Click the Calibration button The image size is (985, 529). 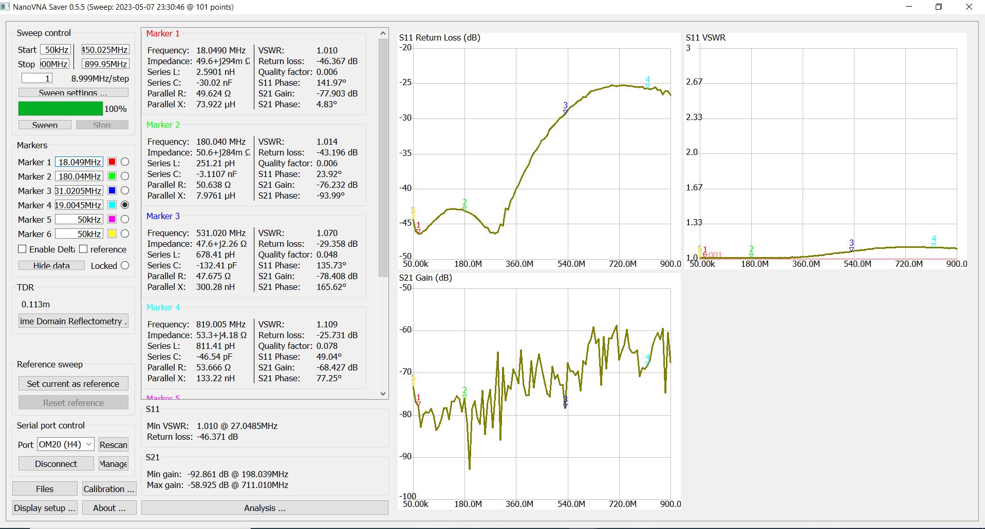(108, 489)
